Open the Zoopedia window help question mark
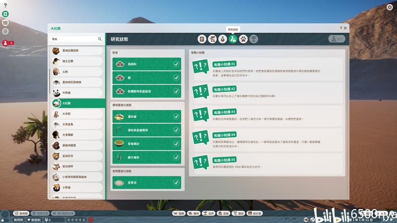The image size is (397, 223). click(x=341, y=28)
